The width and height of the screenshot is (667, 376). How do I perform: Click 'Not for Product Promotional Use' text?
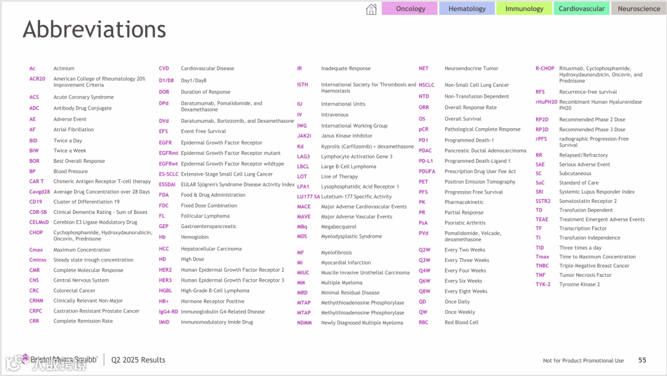click(583, 361)
